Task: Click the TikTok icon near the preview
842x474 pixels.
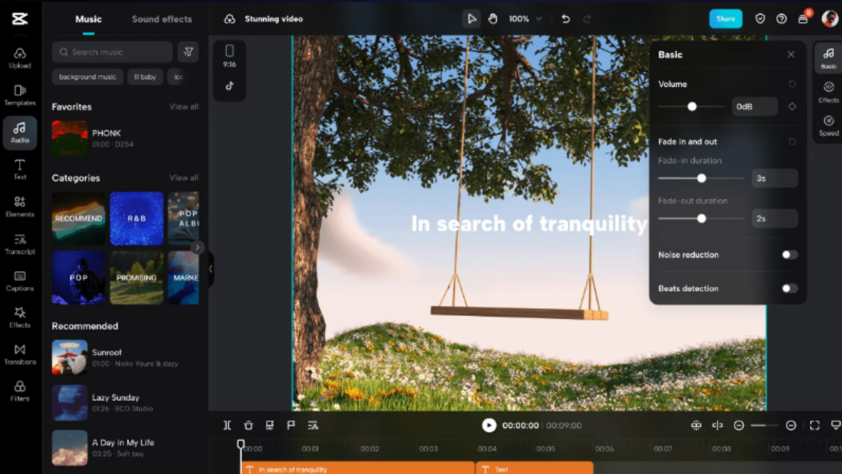Action: (229, 86)
